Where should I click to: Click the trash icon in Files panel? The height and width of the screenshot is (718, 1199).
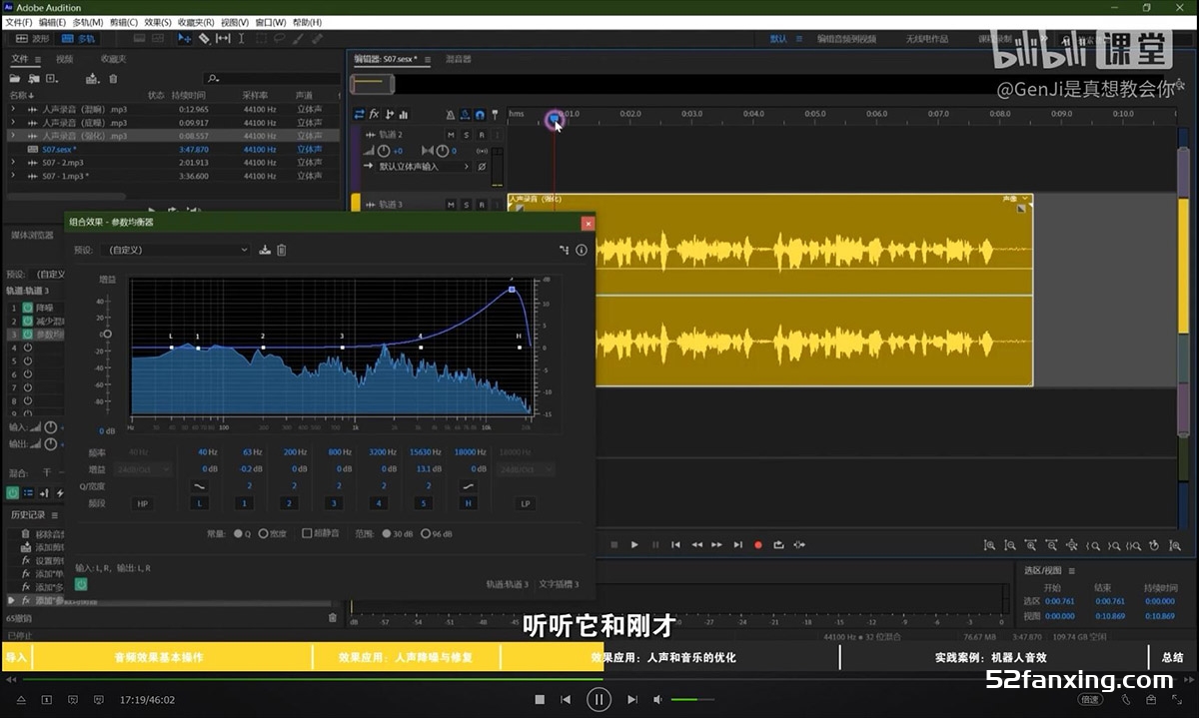click(113, 78)
